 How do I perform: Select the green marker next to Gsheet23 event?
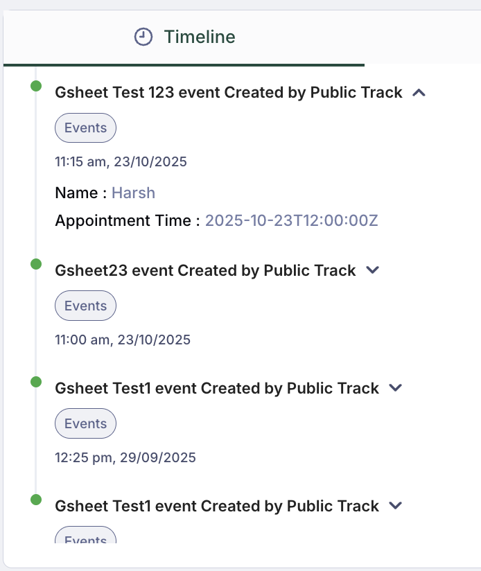pos(36,263)
